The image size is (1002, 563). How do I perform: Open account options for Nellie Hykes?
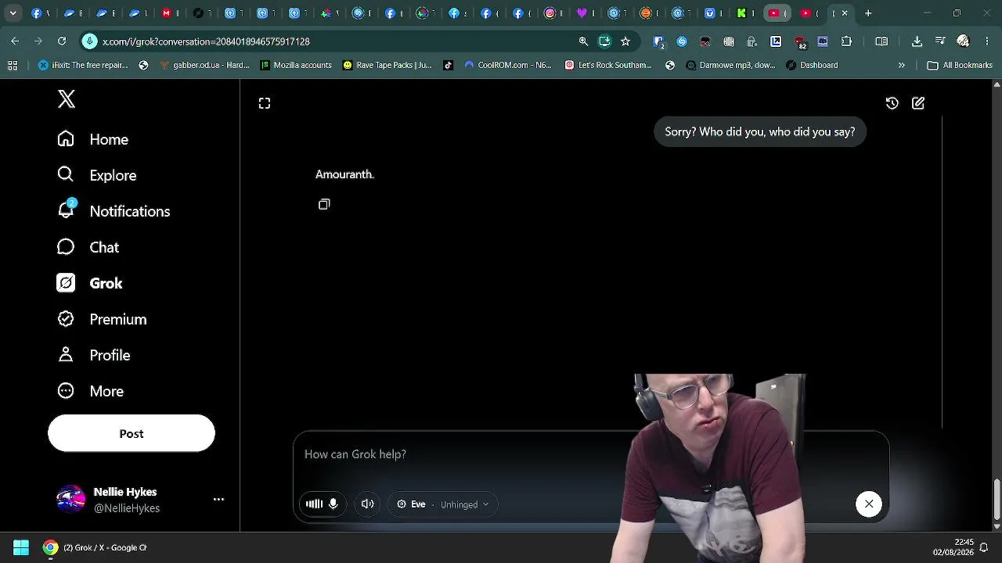[x=219, y=500]
